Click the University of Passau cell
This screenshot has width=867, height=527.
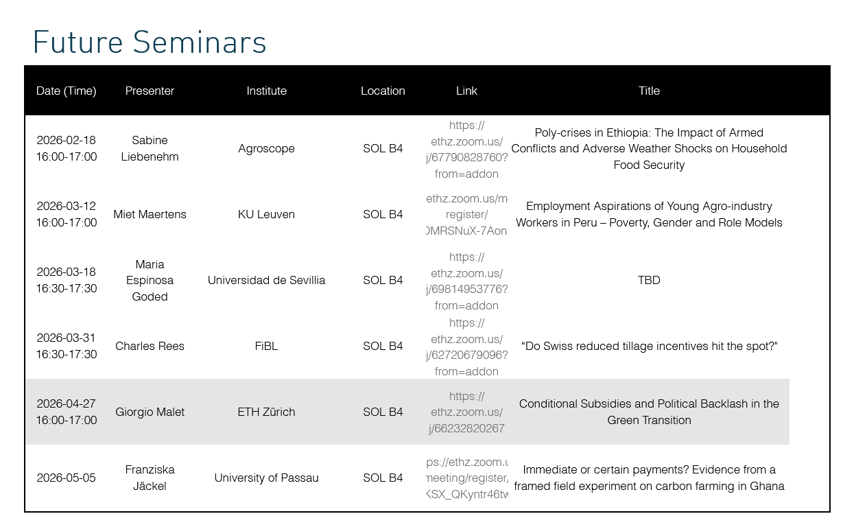[x=266, y=478]
